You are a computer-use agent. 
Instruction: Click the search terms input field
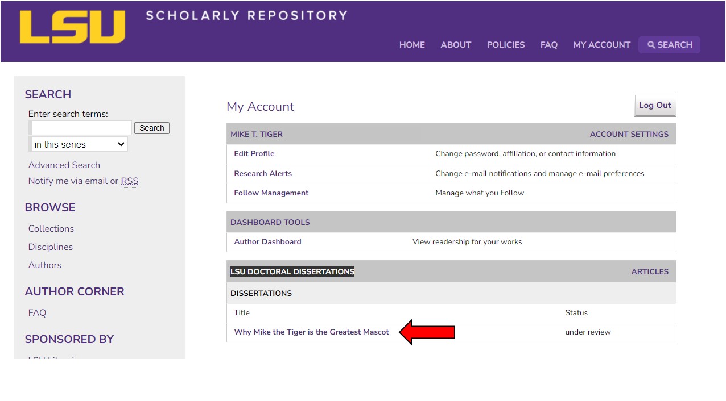click(x=80, y=127)
